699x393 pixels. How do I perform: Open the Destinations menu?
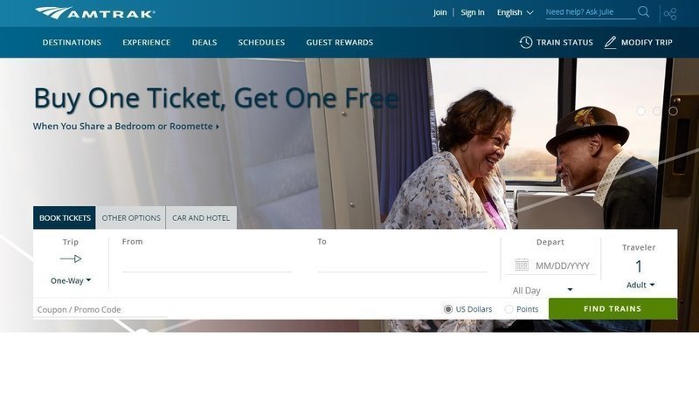pyautogui.click(x=72, y=42)
